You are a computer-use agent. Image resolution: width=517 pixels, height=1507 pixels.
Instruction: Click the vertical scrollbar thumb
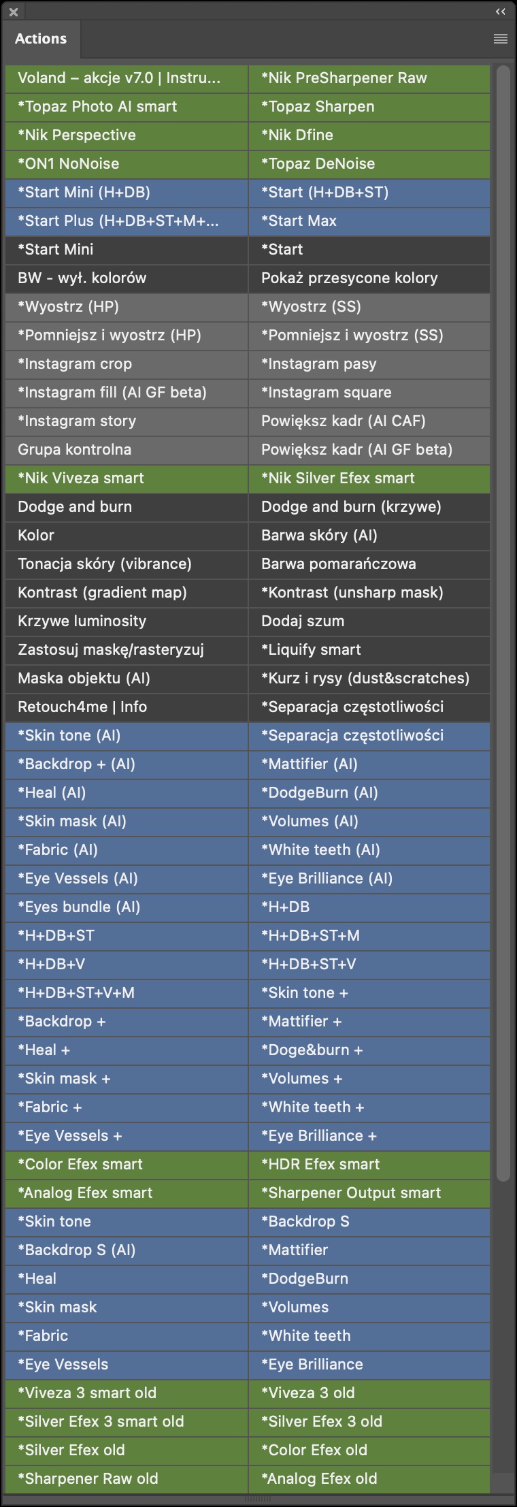pyautogui.click(x=503, y=623)
